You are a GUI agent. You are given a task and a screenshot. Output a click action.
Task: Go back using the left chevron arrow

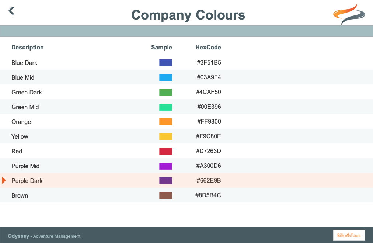point(11,11)
